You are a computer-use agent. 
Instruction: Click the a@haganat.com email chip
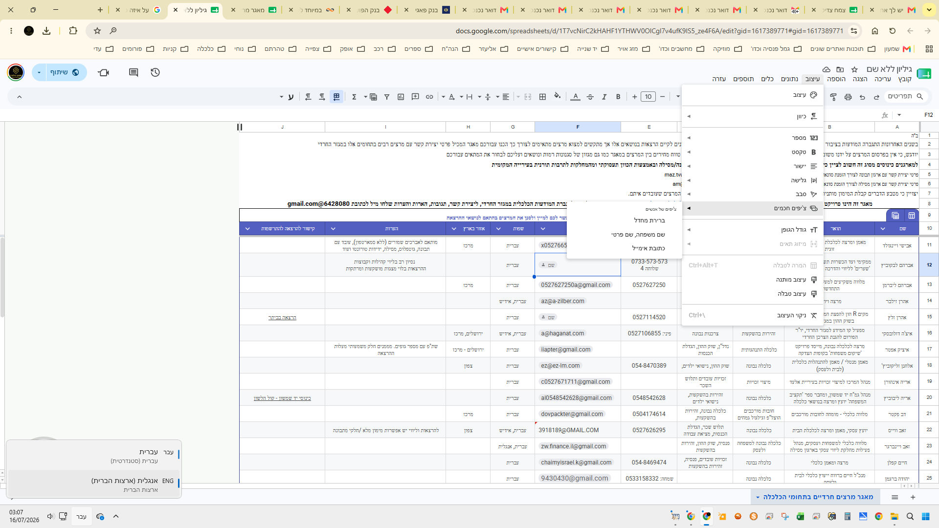tap(562, 333)
